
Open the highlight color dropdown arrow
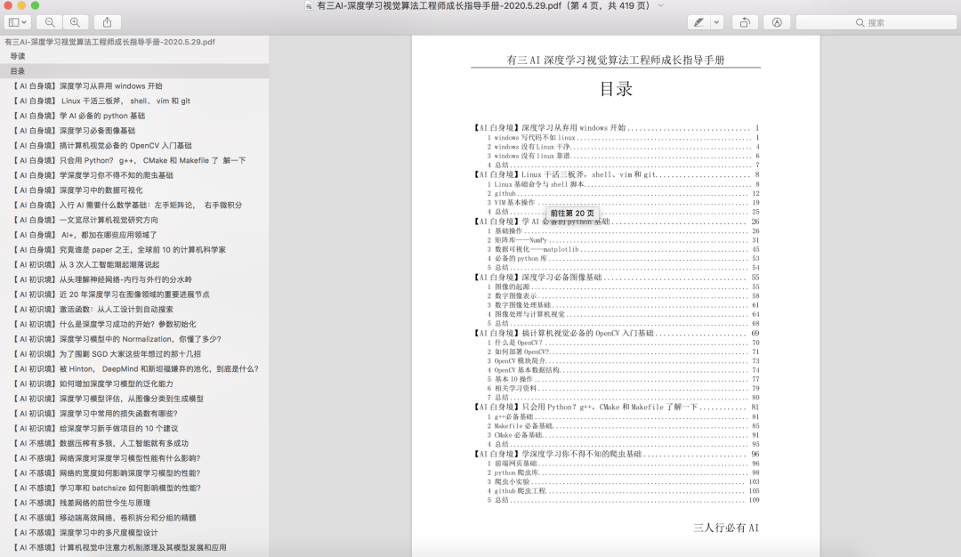coord(716,22)
